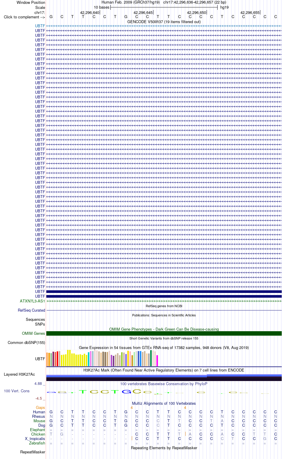
Task: Click the RepeatMasker track label
Action: click(33, 452)
